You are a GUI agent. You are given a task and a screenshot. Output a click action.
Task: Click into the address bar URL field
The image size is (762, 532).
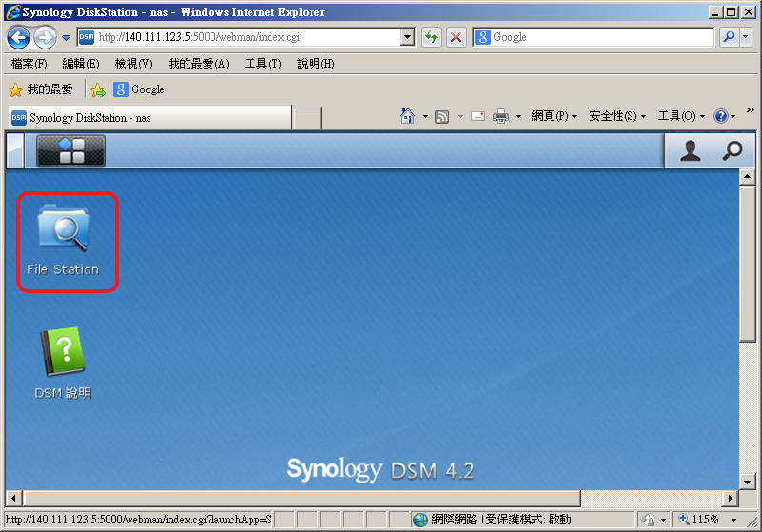click(x=247, y=37)
